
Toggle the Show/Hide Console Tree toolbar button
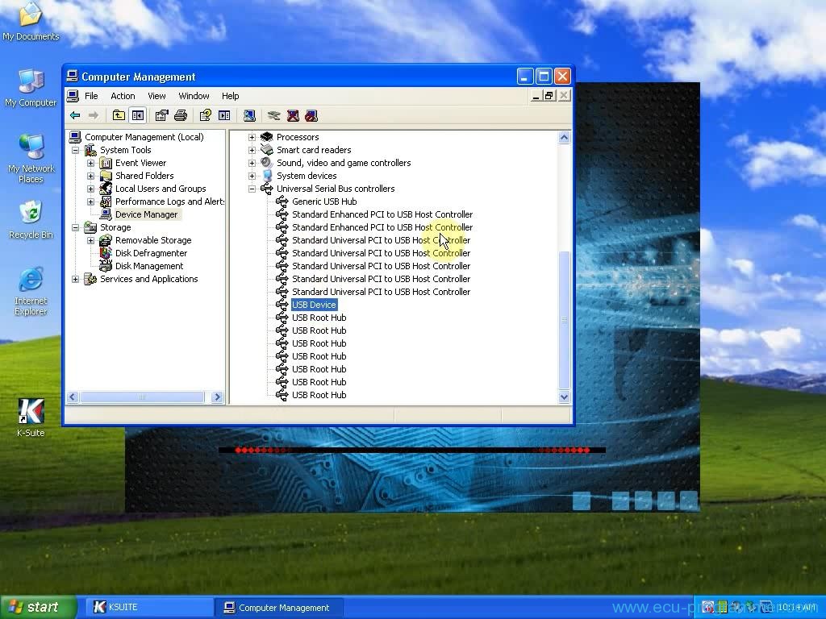[x=137, y=116]
